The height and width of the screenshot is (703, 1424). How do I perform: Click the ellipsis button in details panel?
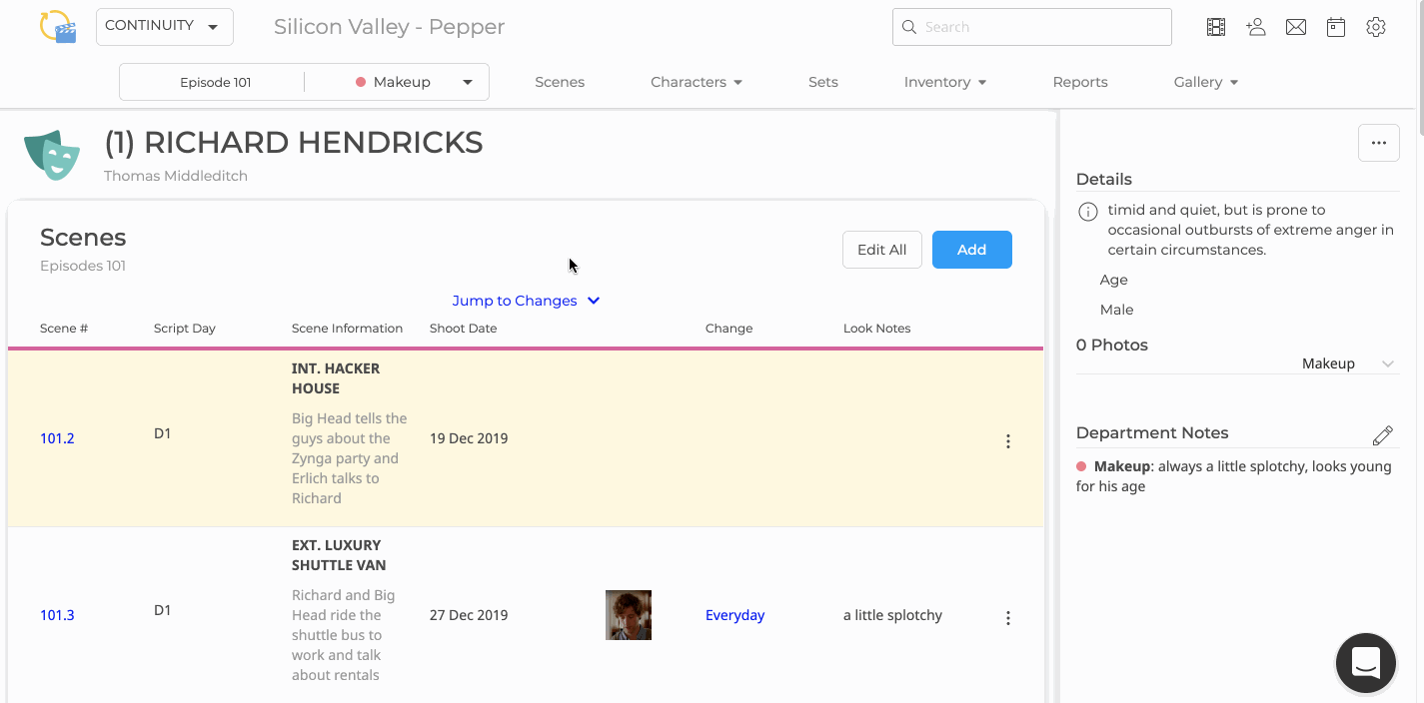(x=1379, y=143)
